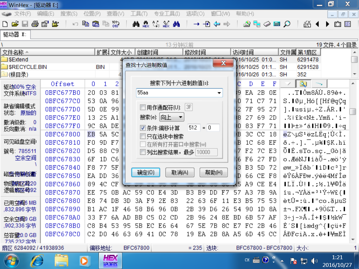Viewport: 359px width, 269px height.
Task: Open the Windows Start button
Action: click(x=11, y=261)
